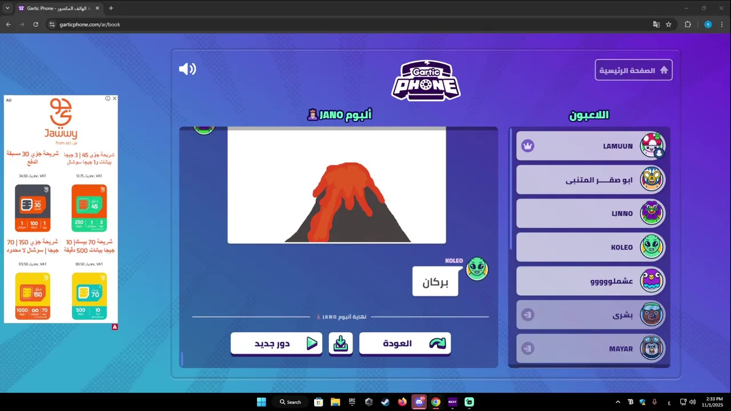This screenshot has width=731, height=411.
Task: Select بشرى bear avatar
Action: [652, 315]
